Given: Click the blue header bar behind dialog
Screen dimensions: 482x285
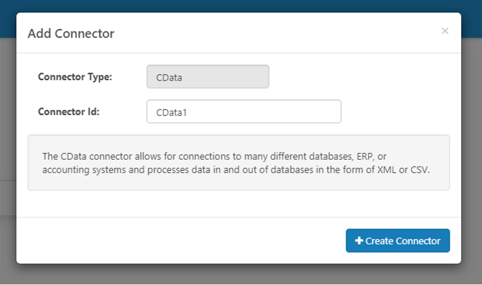Looking at the screenshot, I should tap(238, 6).
